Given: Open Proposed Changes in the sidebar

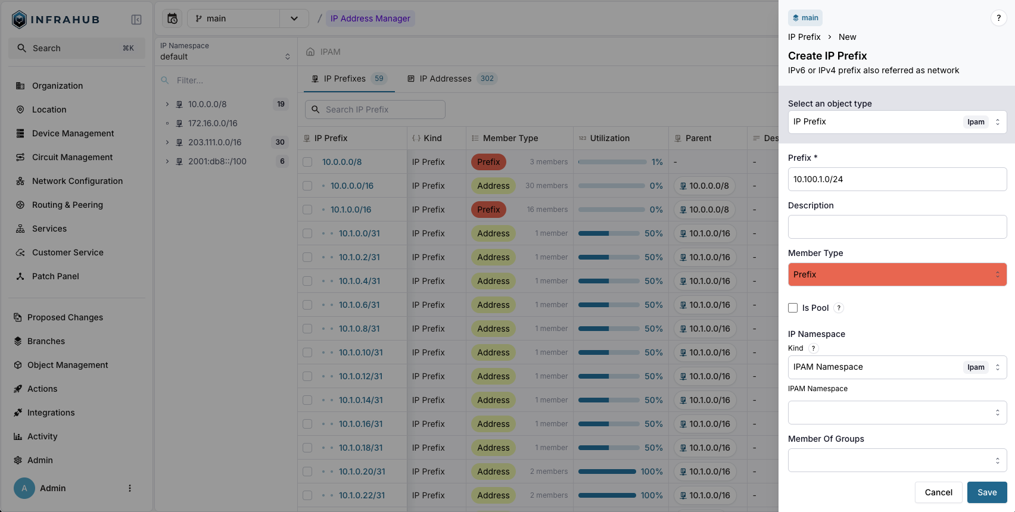Looking at the screenshot, I should (x=65, y=317).
